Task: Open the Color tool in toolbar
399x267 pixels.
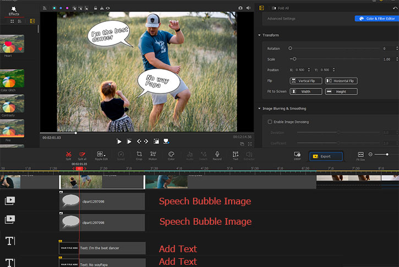Action: 171,154
